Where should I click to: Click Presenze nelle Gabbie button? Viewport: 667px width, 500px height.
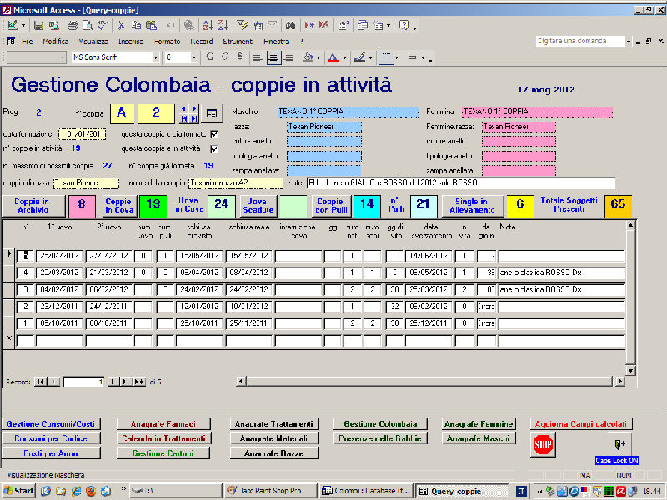pos(380,438)
